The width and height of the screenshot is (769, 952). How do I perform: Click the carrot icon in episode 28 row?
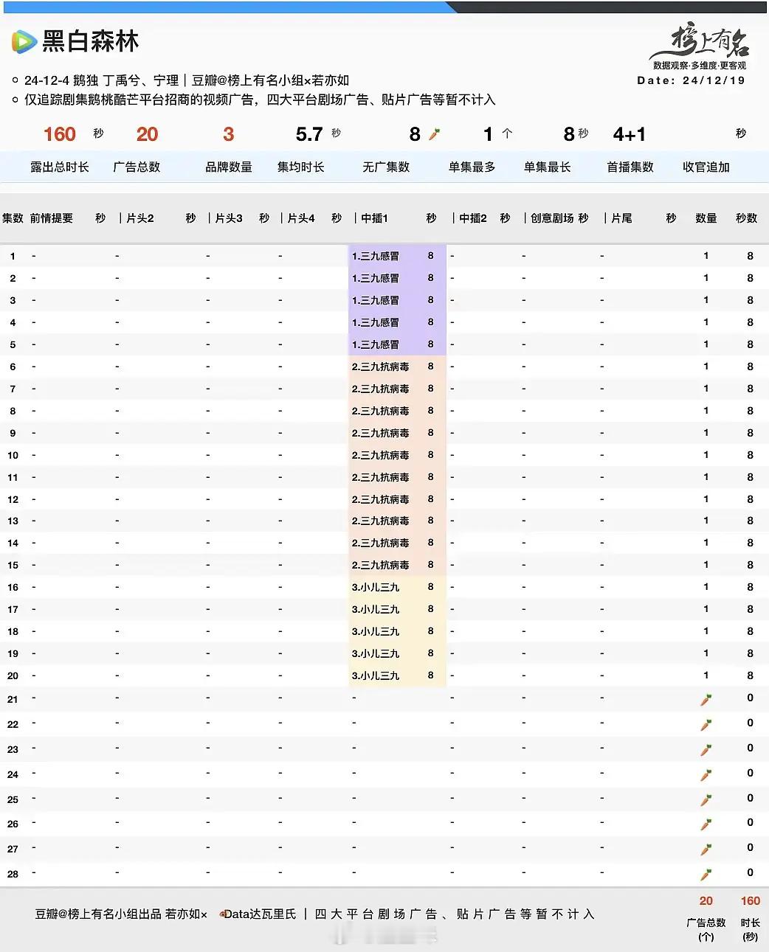(x=706, y=875)
